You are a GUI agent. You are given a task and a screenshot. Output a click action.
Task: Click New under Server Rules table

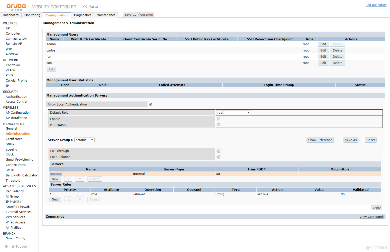55,199
